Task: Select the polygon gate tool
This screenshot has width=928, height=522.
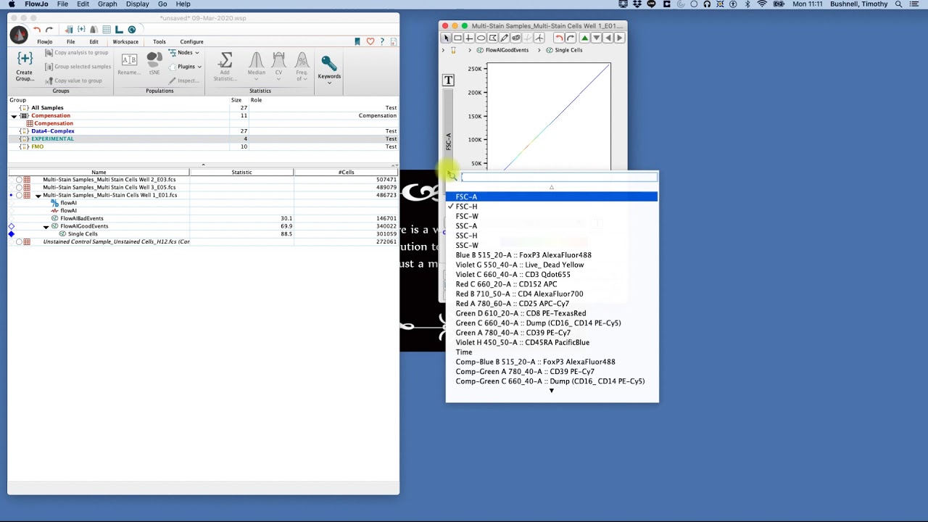Action: click(492, 38)
